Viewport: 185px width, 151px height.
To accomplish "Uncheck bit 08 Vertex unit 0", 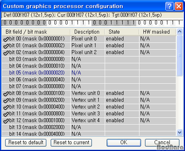I will pos(6,94).
